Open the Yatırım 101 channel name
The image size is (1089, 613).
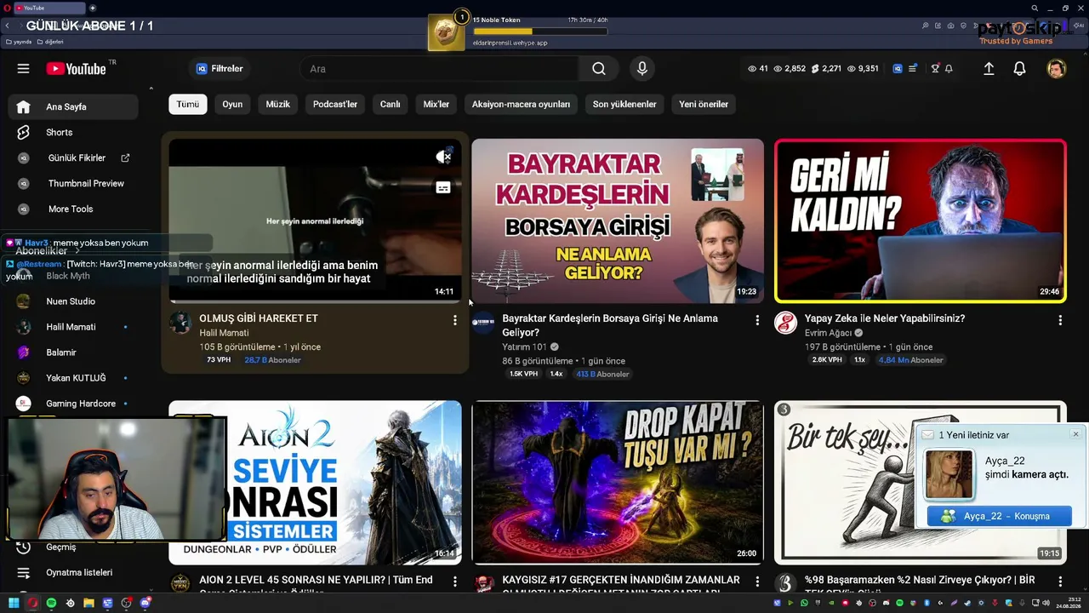[524, 347]
